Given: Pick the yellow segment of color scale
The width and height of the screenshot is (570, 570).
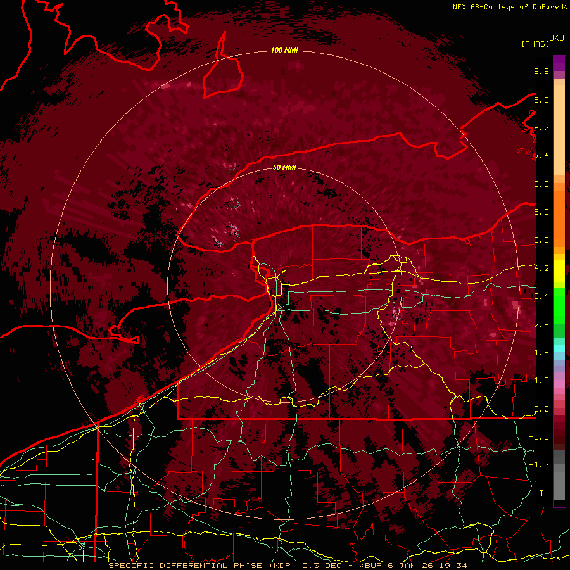Looking at the screenshot, I should coord(559,271).
